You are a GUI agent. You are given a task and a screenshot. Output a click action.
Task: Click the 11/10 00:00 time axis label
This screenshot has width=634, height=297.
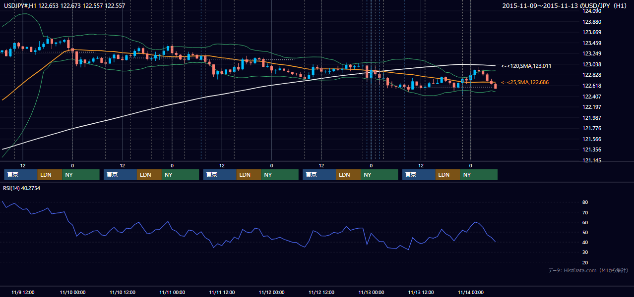(x=72, y=292)
